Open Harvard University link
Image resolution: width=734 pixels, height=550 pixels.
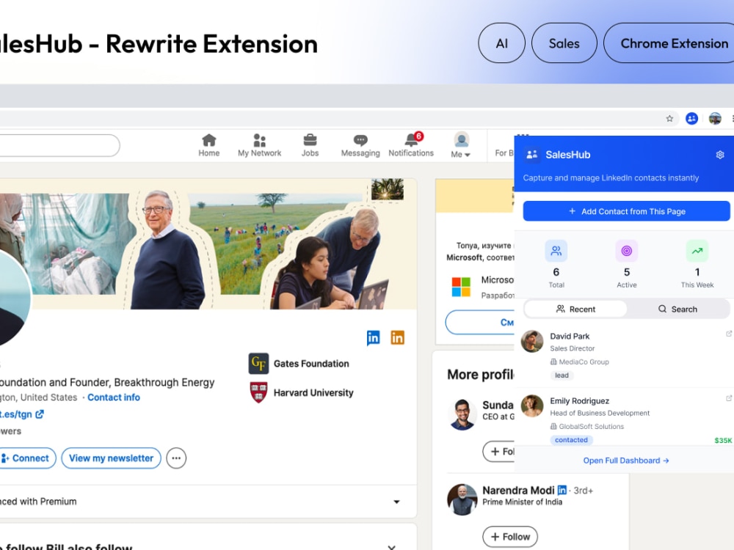click(x=313, y=393)
